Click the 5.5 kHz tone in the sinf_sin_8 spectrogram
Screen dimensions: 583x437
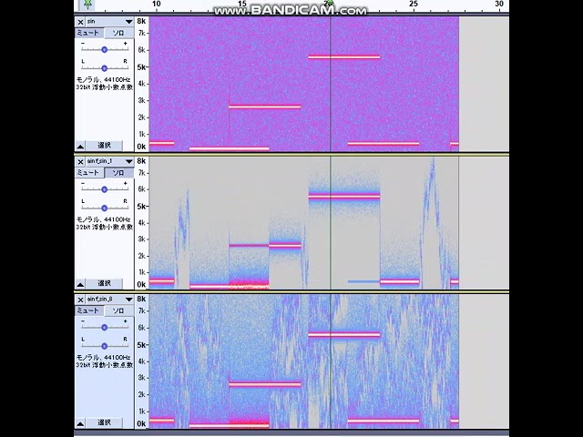click(x=344, y=335)
